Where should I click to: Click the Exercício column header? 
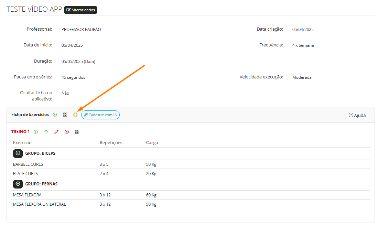point(22,142)
